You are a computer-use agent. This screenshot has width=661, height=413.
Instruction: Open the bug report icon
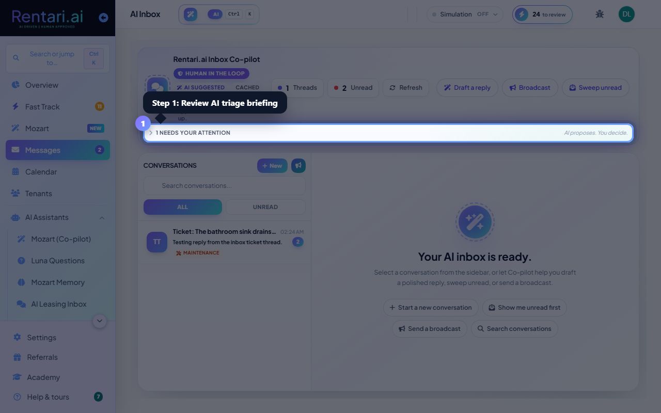600,14
